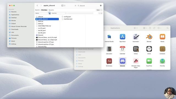Screen dimensions: 176x99
Task: Expand applet_discord folder chevron
Action: pyautogui.click(x=58, y=19)
